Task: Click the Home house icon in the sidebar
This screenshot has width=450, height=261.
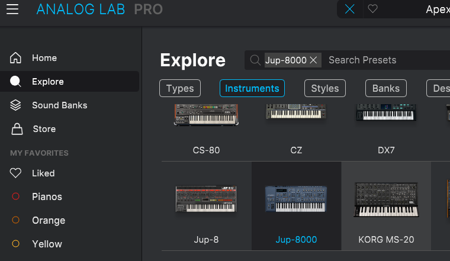Action: (x=15, y=57)
